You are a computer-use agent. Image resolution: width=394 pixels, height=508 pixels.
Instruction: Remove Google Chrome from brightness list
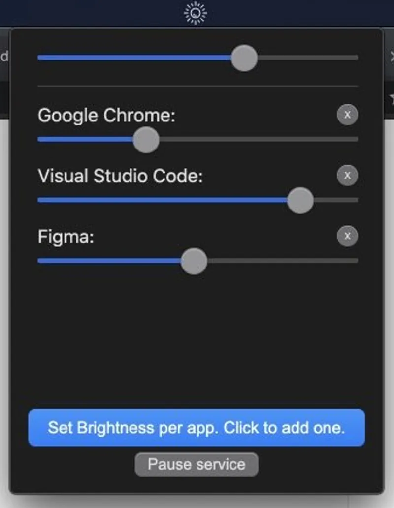347,115
